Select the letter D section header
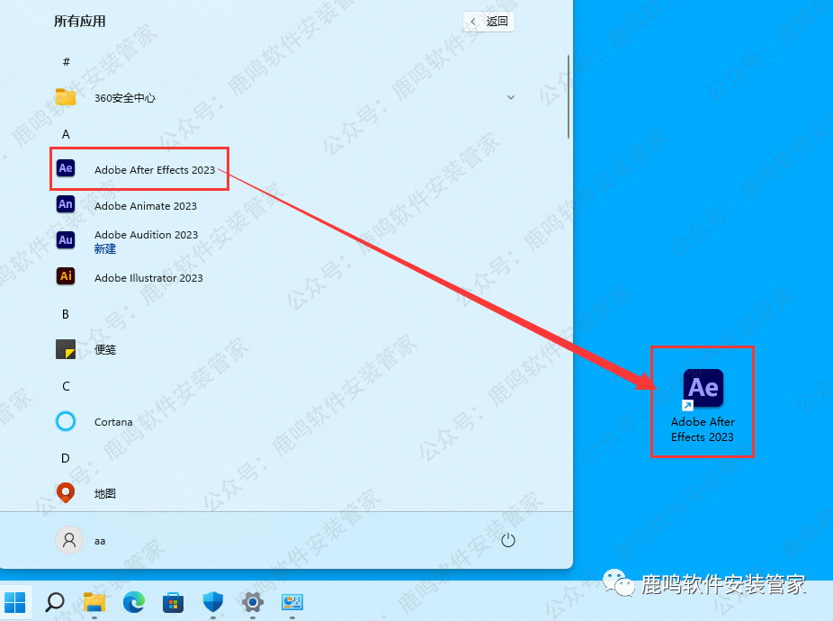This screenshot has width=833, height=621. tap(66, 457)
